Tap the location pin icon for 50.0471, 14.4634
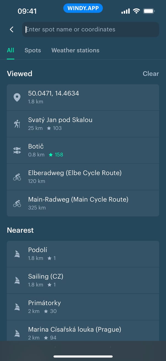Viewport: 166px width, 361px height. (17, 97)
